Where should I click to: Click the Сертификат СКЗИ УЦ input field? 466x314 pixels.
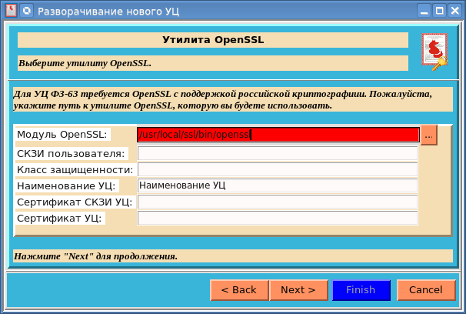pyautogui.click(x=278, y=202)
